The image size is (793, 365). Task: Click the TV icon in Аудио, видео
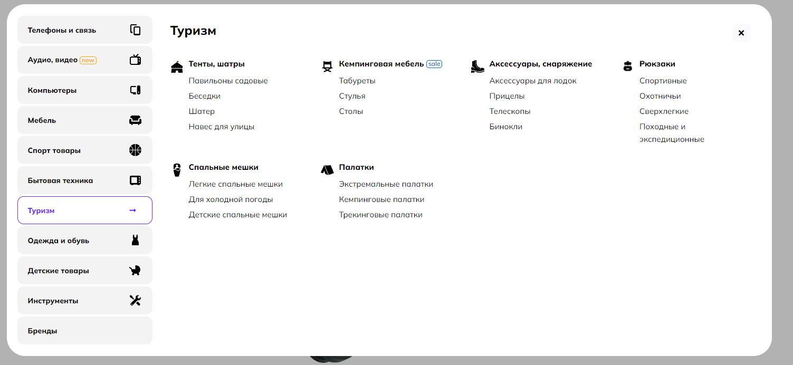[135, 60]
